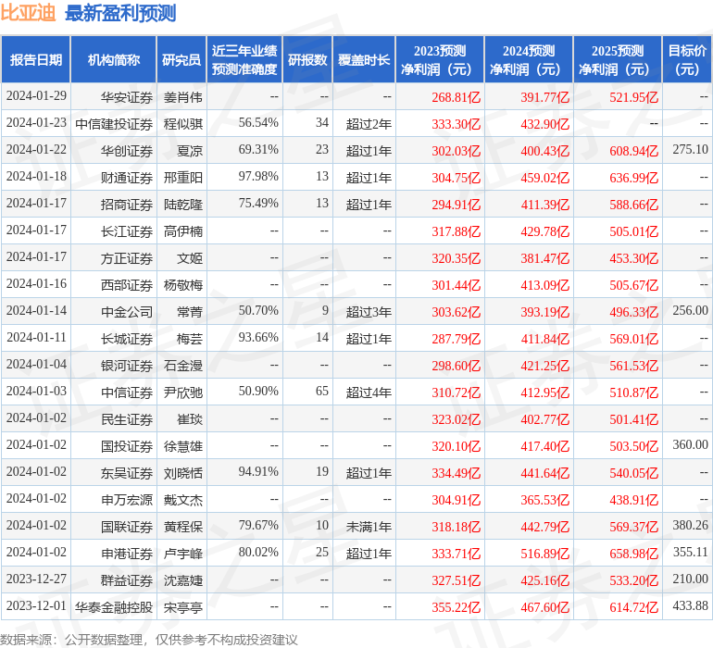Screen dimensions: 713x648
Task: Click researcher name 陆乾隆
Action: (182, 205)
